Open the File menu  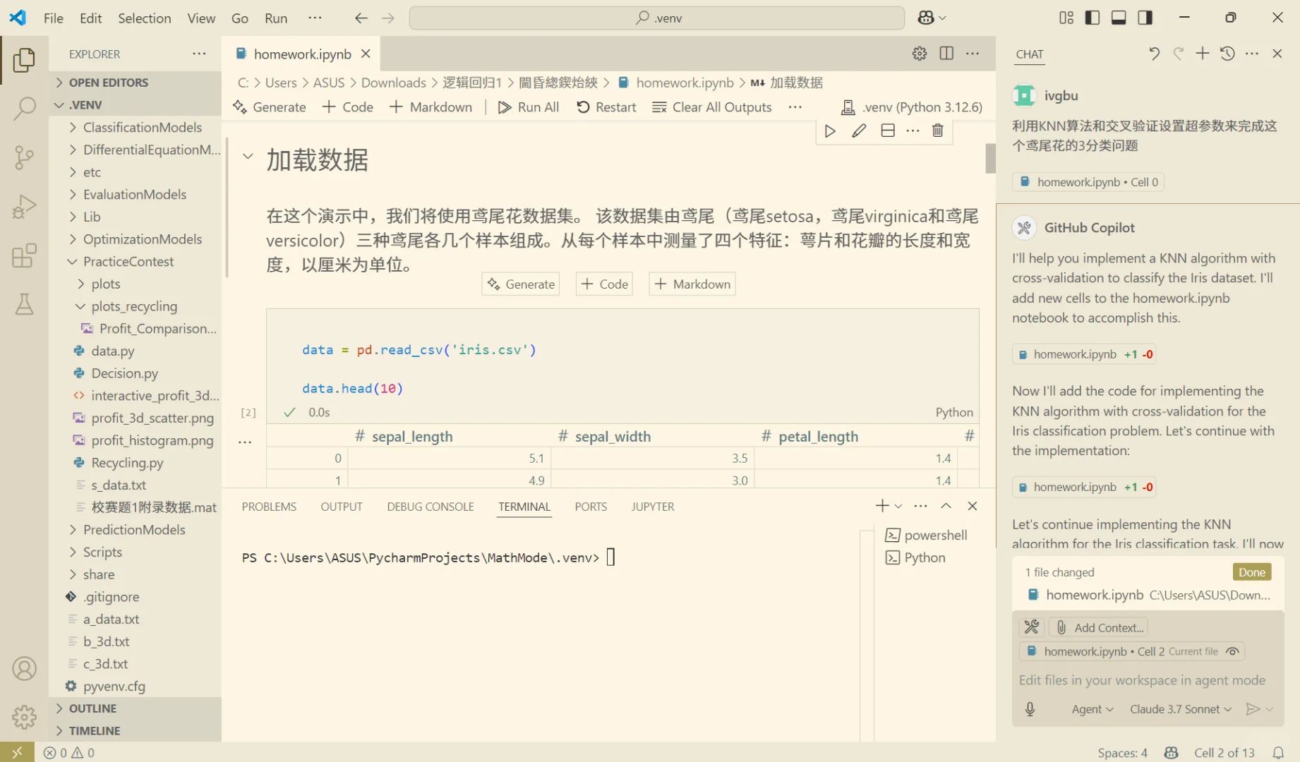pos(54,18)
